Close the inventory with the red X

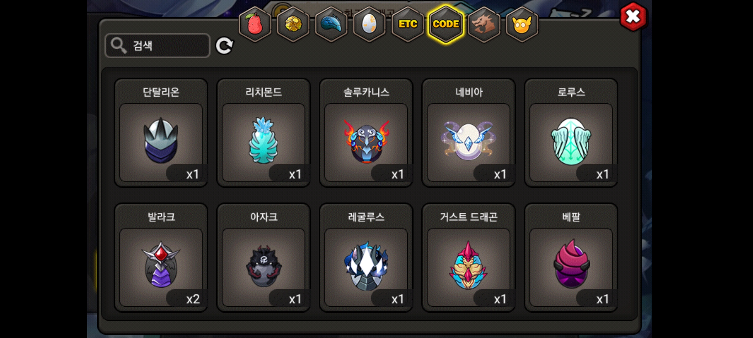[633, 17]
